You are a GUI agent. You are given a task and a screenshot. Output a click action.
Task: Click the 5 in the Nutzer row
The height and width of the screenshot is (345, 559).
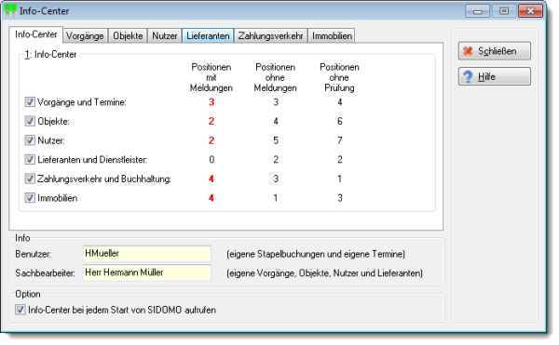coord(276,140)
